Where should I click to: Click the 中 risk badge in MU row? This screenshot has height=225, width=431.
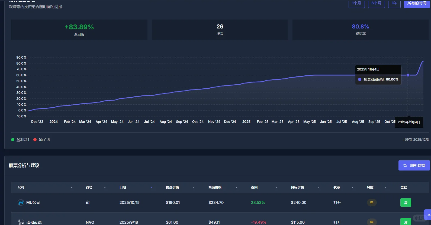372,202
